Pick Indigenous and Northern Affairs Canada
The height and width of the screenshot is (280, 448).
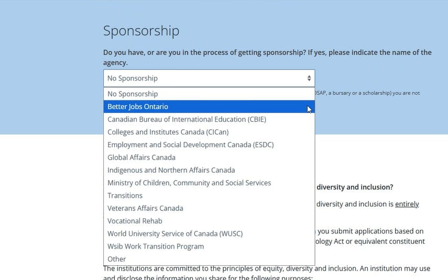click(x=171, y=170)
